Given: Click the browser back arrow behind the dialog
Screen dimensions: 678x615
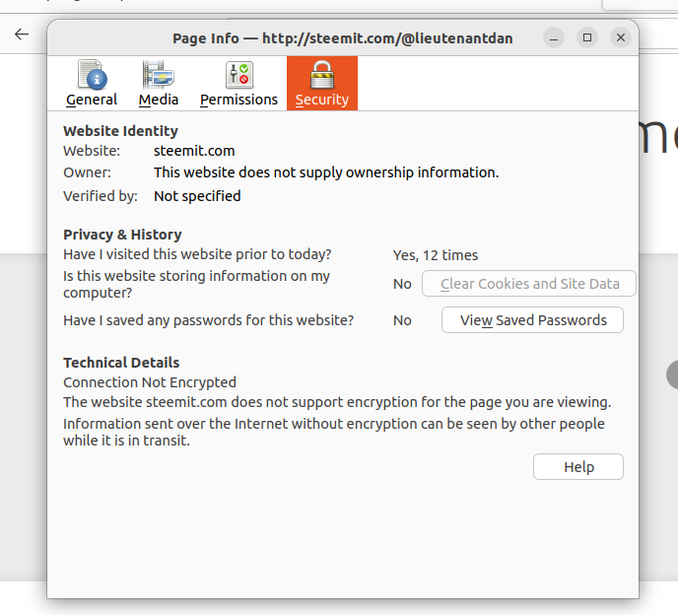Looking at the screenshot, I should (22, 34).
